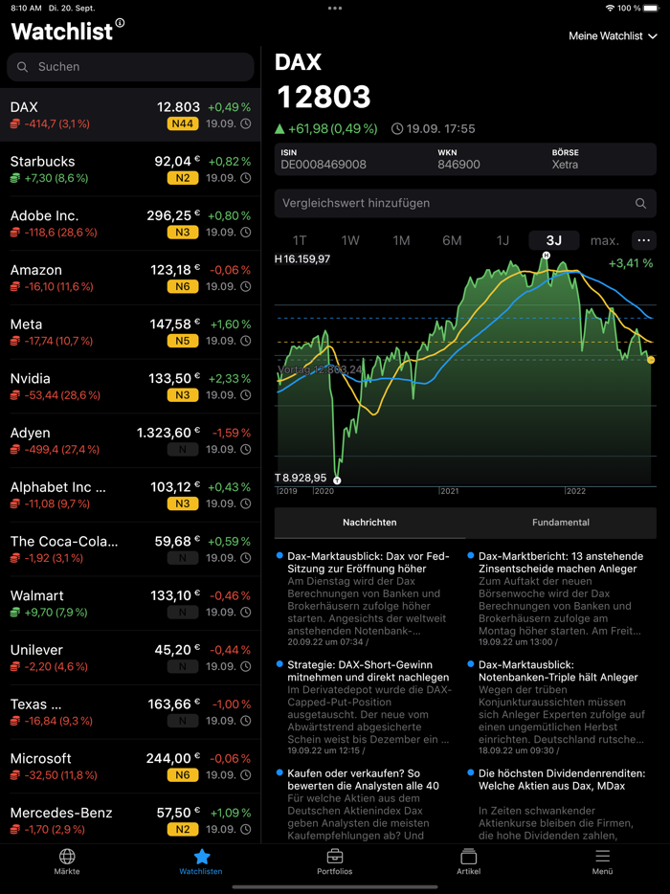Tap the info icon beside Watchlist title
Viewport: 670px width, 894px height.
coord(120,23)
